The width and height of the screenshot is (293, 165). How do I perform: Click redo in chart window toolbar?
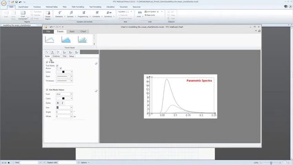(57, 27)
